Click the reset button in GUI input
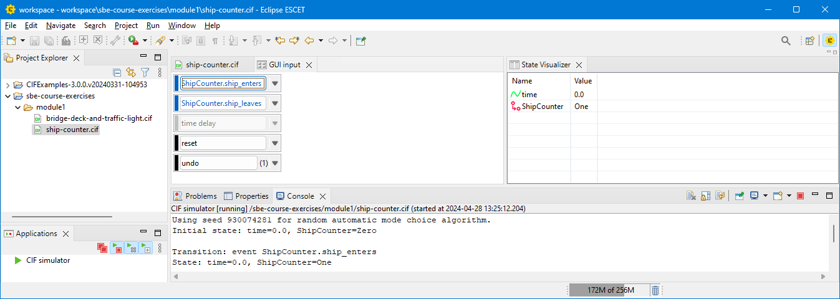Image resolution: width=840 pixels, height=299 pixels. 222,143
